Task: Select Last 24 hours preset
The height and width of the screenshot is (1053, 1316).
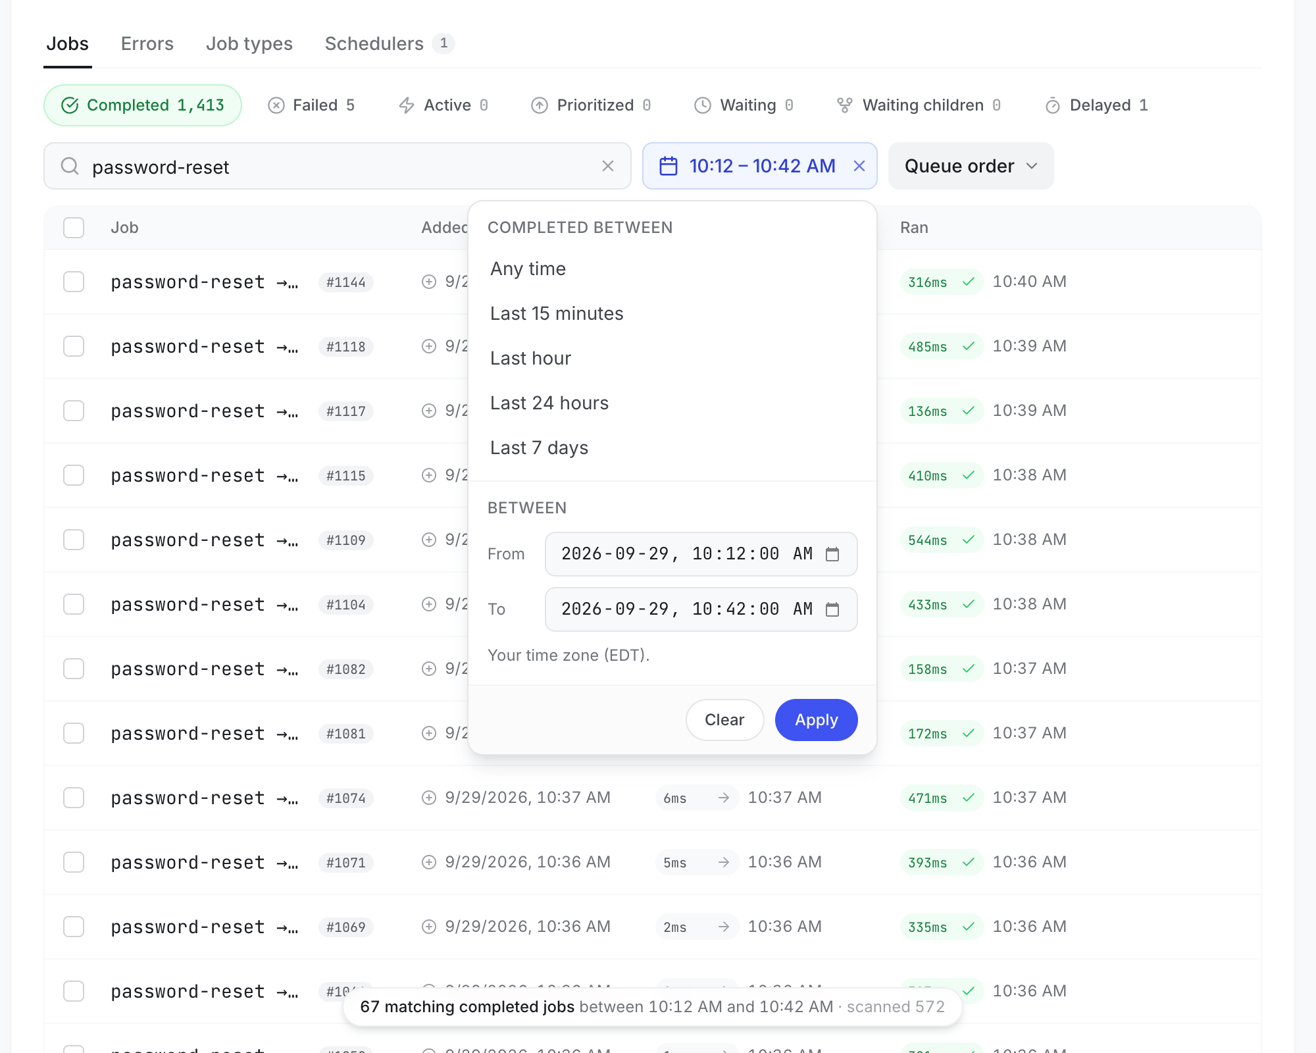Action: (672, 403)
